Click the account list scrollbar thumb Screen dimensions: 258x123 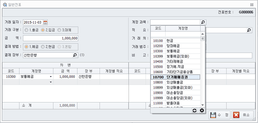click(x=203, y=38)
